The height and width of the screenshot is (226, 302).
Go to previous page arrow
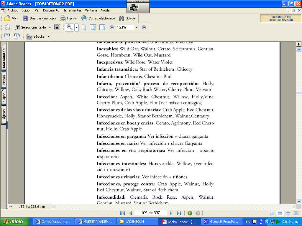click(x=131, y=213)
